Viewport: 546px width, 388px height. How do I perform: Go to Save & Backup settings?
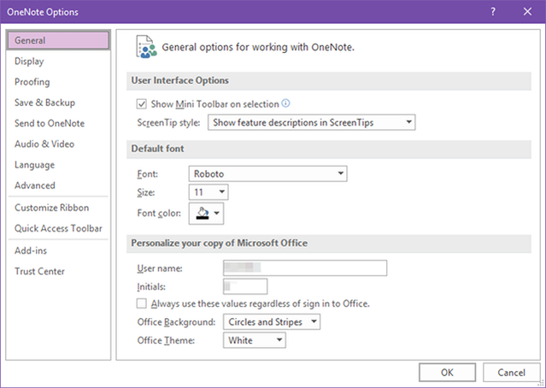pyautogui.click(x=58, y=103)
